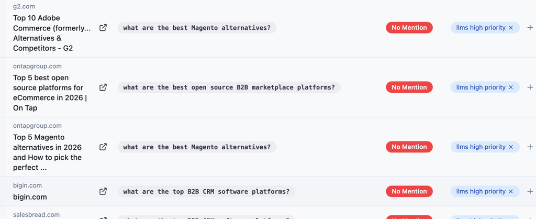The height and width of the screenshot is (219, 536).
Task: Click the salesbread.com domain label
Action: [36, 215]
